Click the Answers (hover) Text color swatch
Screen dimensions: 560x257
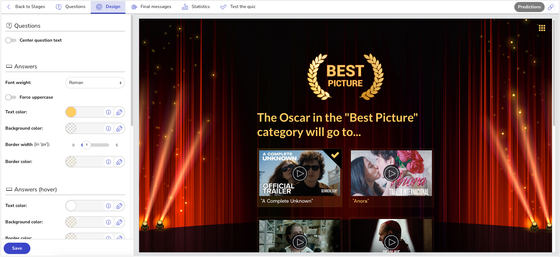point(71,206)
